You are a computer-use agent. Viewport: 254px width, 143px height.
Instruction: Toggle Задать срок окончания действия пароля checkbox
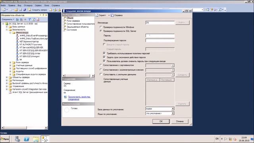(104, 57)
